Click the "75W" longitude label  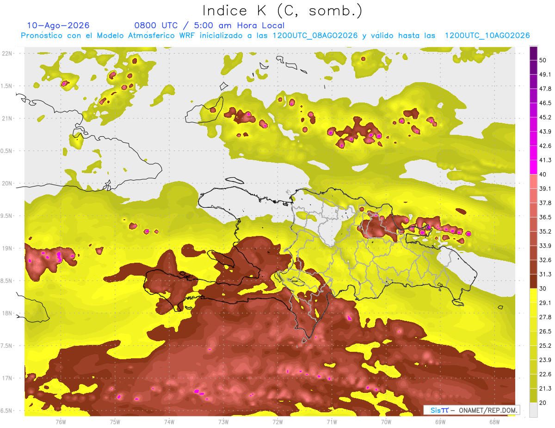click(x=115, y=422)
